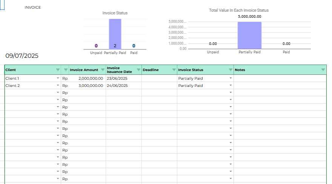The image size is (332, 184).
Task: Select the Client 2 cell
Action: coord(33,86)
